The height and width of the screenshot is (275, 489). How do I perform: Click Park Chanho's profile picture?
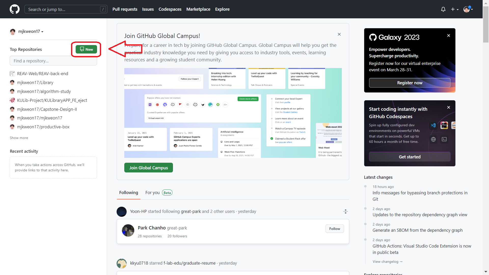point(128,230)
